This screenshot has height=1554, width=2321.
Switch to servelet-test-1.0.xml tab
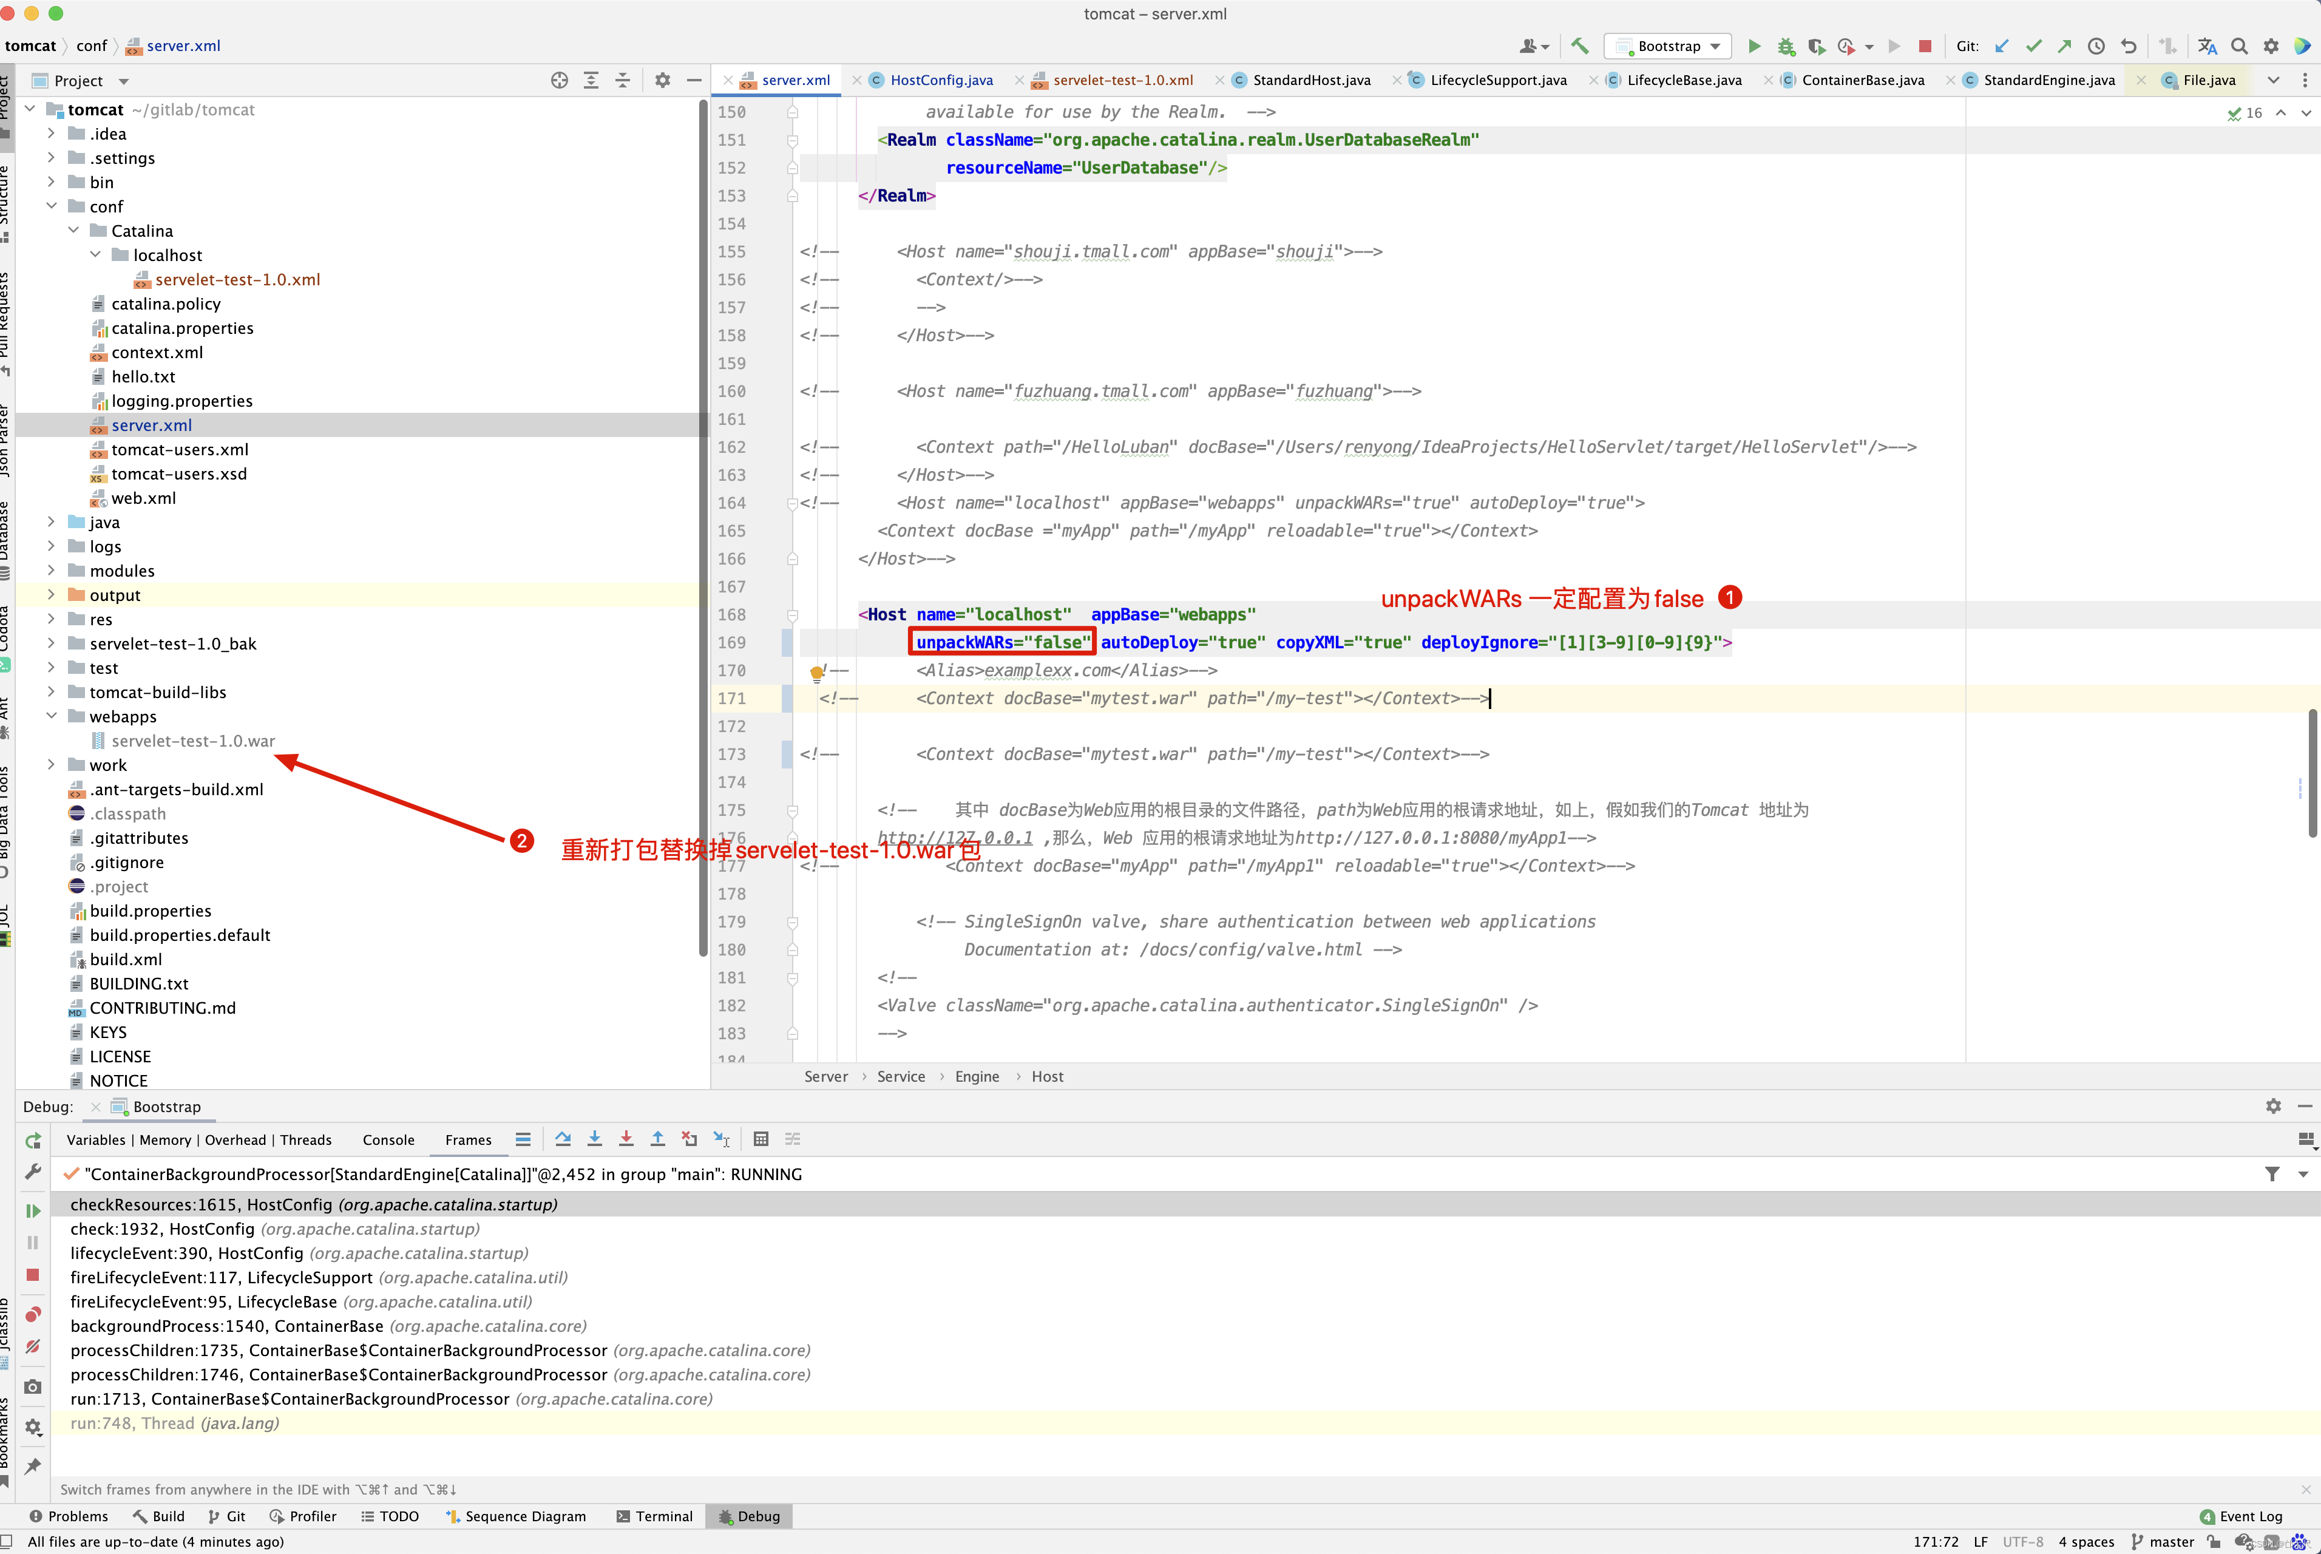(1122, 80)
